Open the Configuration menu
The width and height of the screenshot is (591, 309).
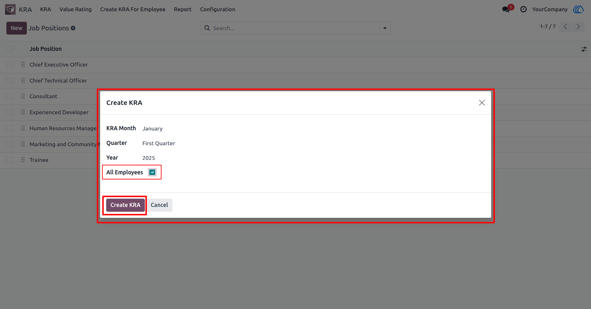217,9
